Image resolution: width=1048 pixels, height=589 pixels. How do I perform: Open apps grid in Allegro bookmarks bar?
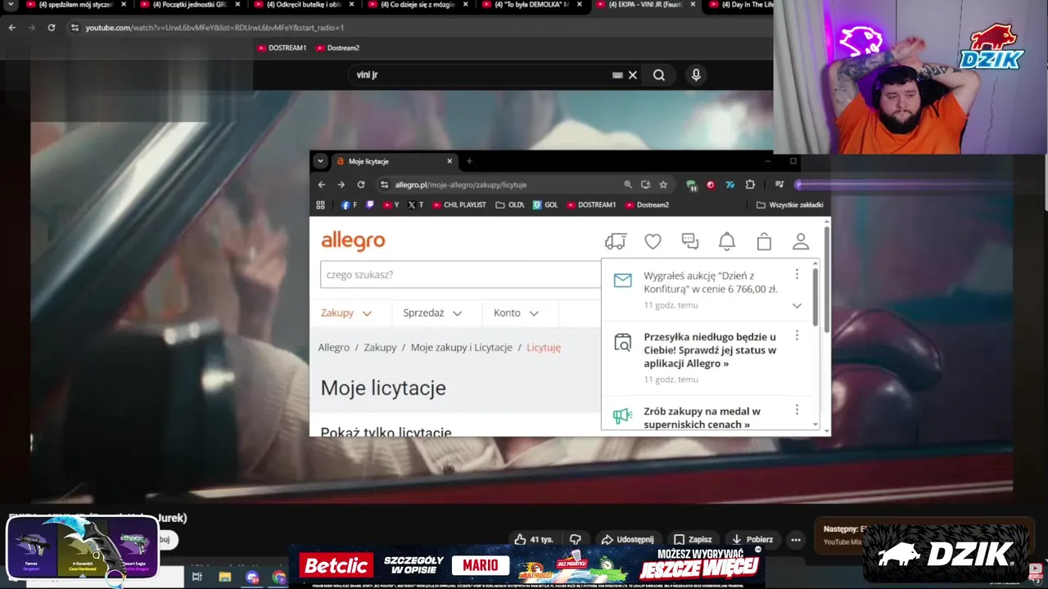pos(321,205)
